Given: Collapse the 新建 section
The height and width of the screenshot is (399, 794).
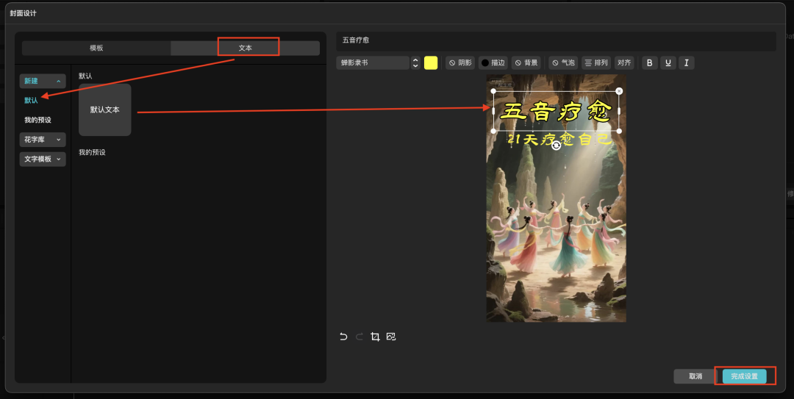Looking at the screenshot, I should [x=43, y=81].
